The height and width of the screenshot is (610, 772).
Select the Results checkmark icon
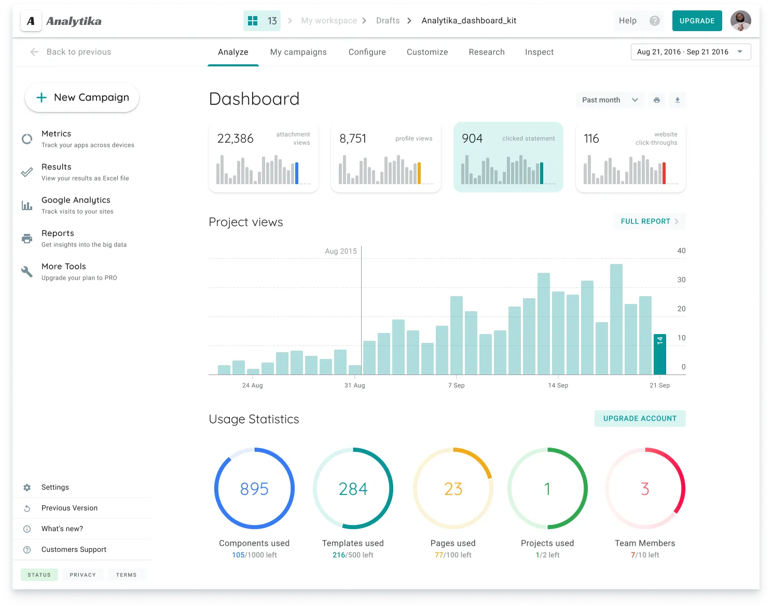point(26,172)
